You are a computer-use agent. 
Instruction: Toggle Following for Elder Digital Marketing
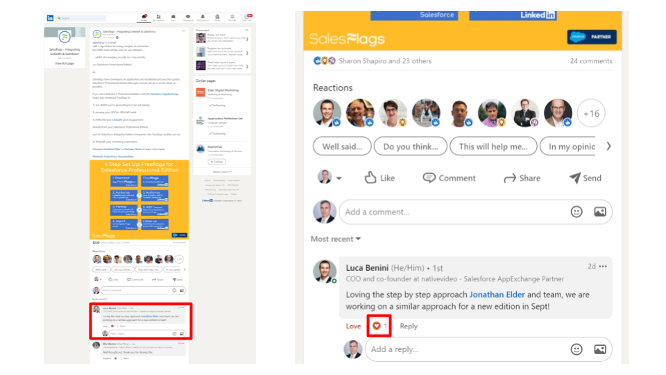[x=217, y=106]
